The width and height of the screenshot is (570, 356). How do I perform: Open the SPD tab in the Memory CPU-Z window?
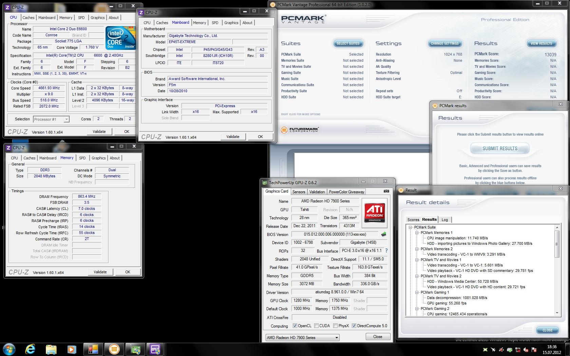click(82, 158)
